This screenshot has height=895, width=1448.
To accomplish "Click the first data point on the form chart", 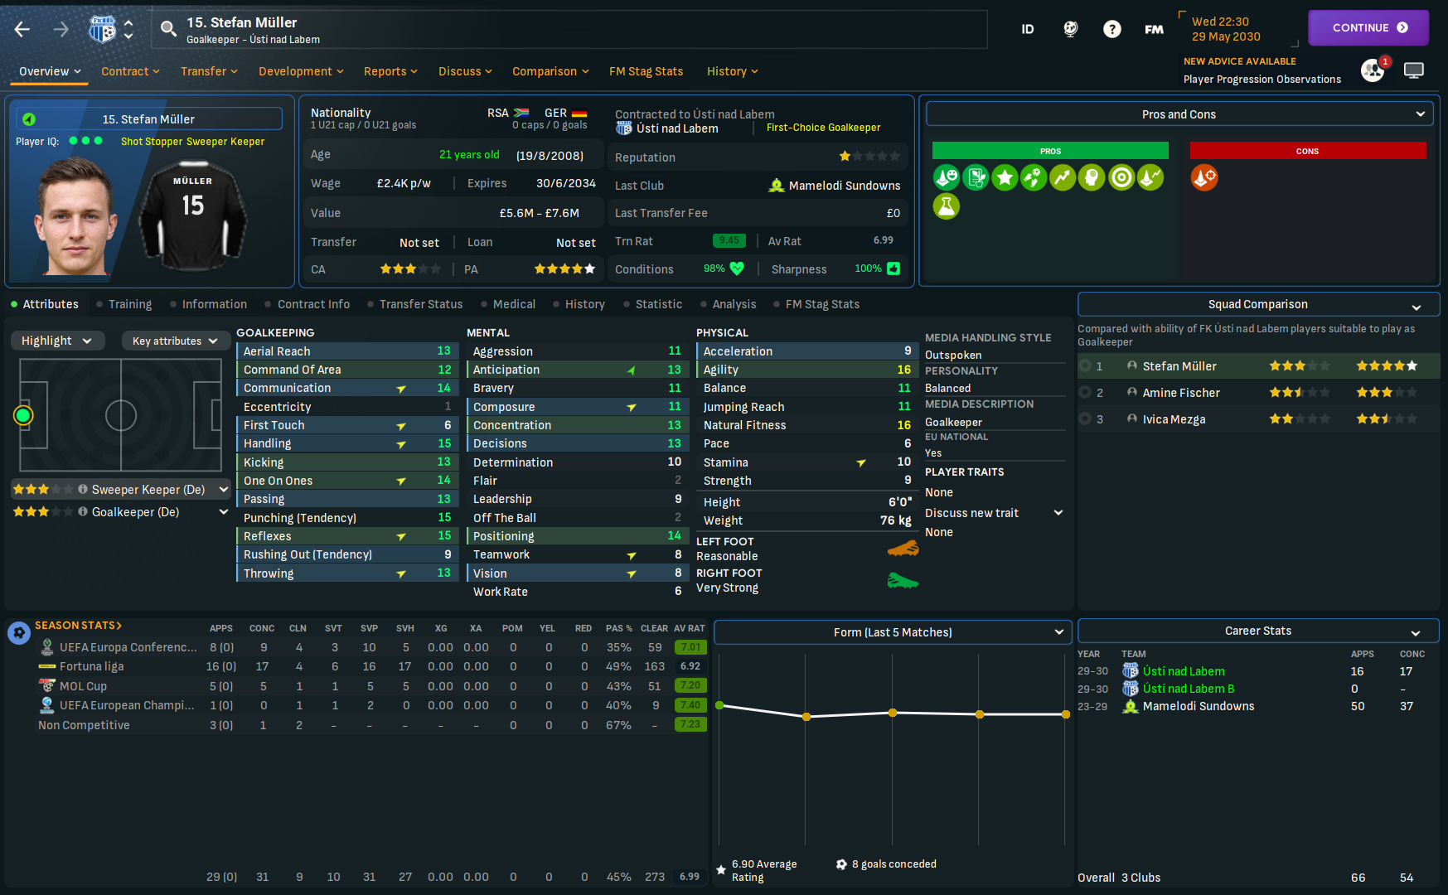I will pos(719,705).
